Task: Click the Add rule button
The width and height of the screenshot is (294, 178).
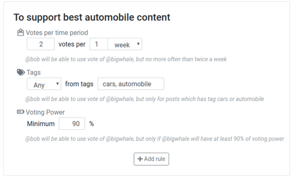Action: (151, 159)
